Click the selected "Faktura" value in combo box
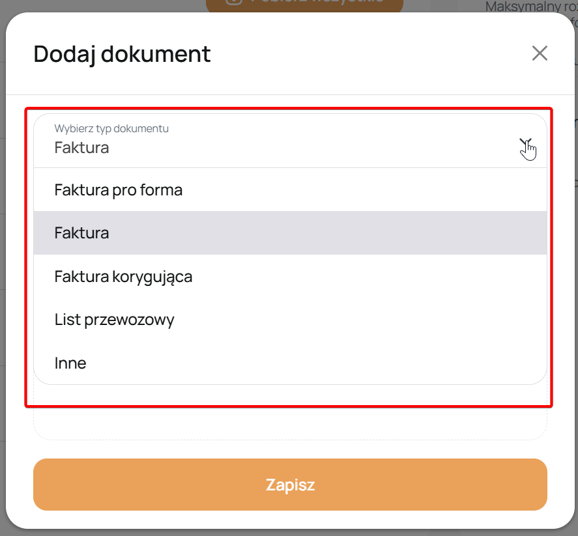The image size is (578, 536). pyautogui.click(x=81, y=148)
